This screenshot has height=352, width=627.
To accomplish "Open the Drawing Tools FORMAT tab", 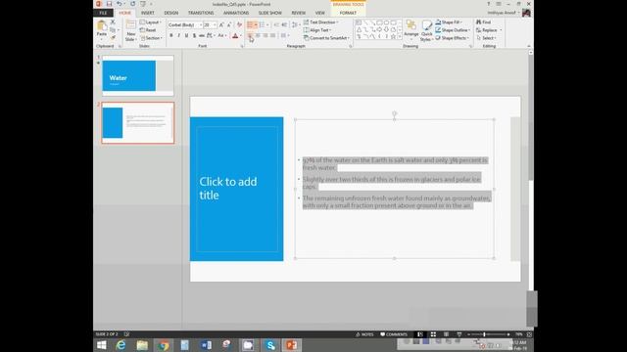I will point(348,13).
